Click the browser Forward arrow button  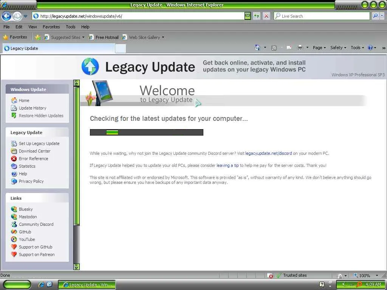[x=17, y=16]
